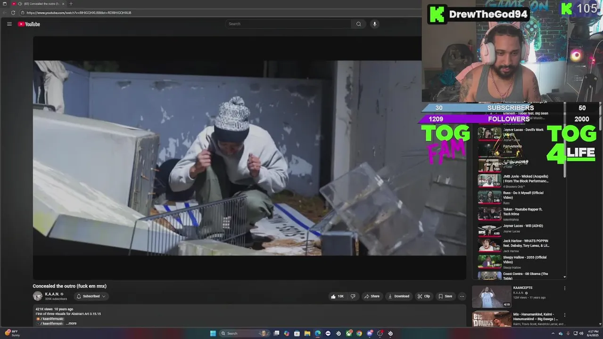
Task: Open page scrollbar at right edge
Action: (600, 115)
